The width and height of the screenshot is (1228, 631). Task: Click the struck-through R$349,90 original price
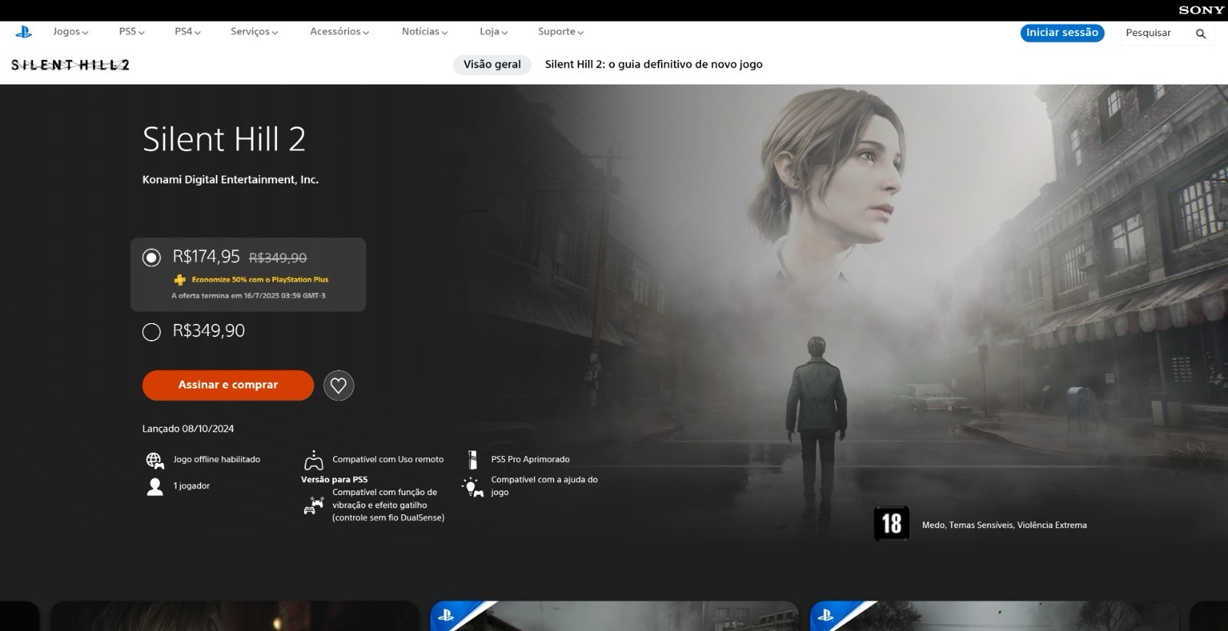pos(278,258)
